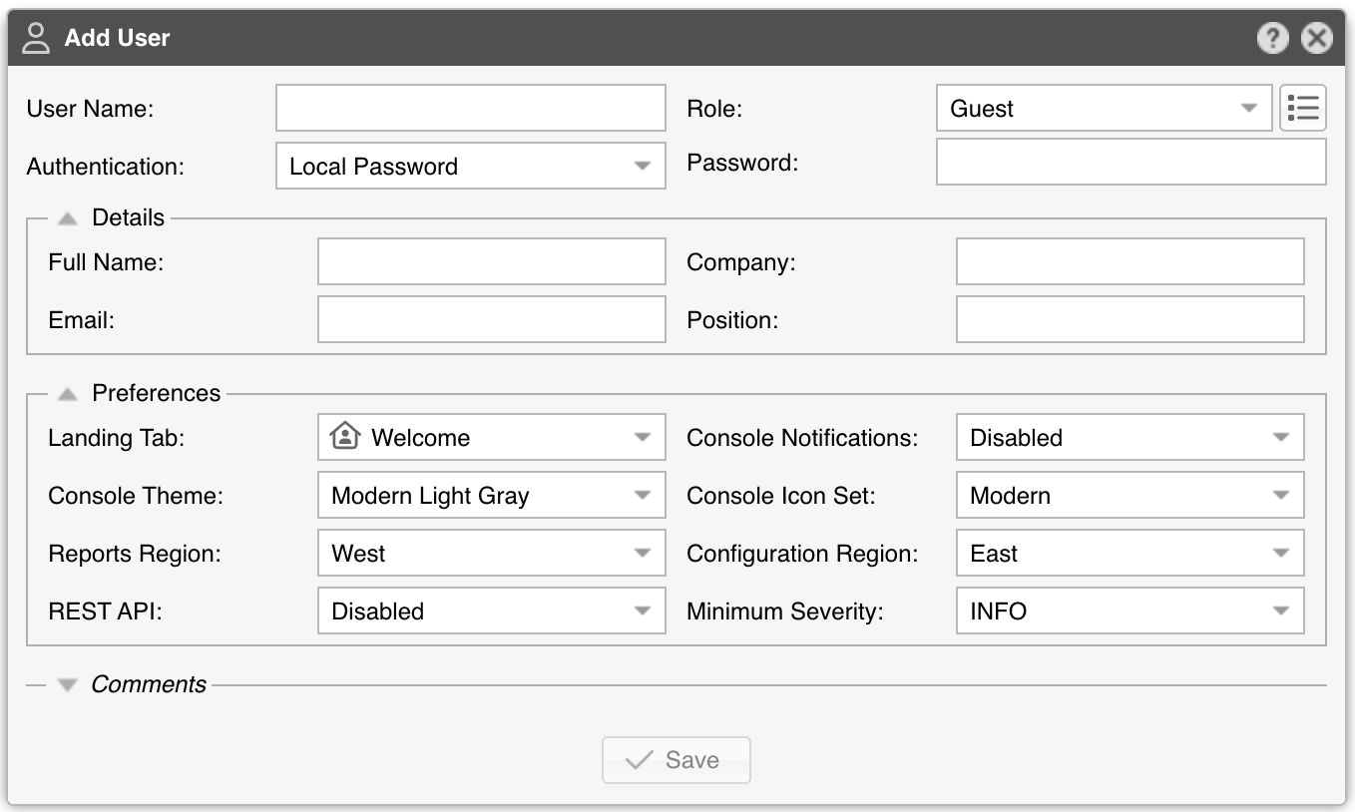Click the Welcome home icon in Landing Tab

pyautogui.click(x=344, y=436)
